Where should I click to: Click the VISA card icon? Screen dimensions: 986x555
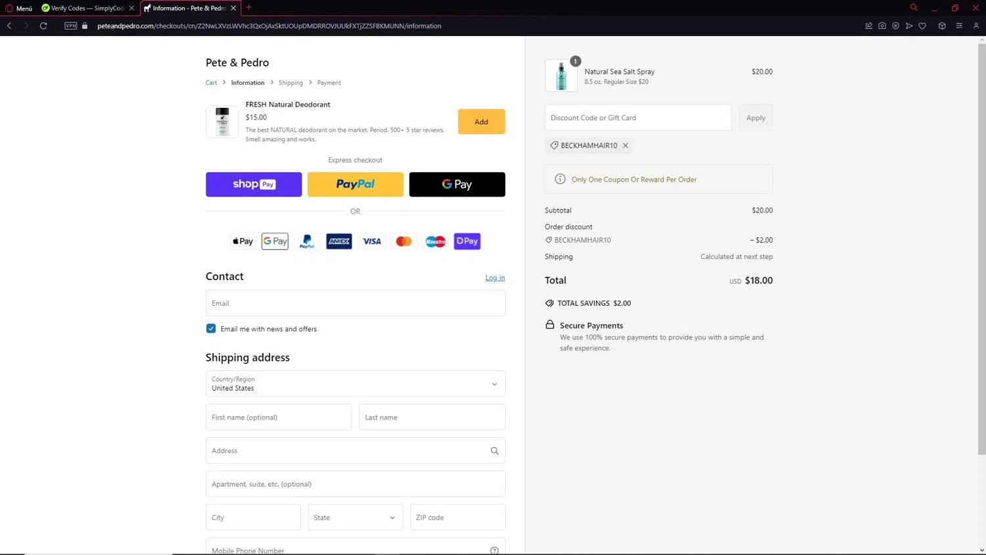[371, 241]
